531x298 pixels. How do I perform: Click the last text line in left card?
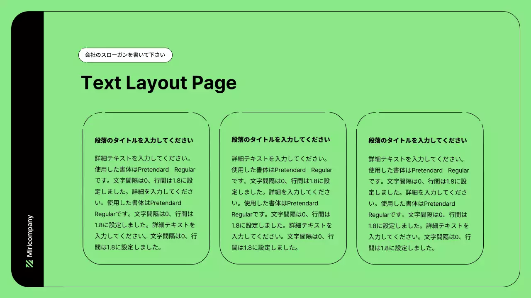128,248
